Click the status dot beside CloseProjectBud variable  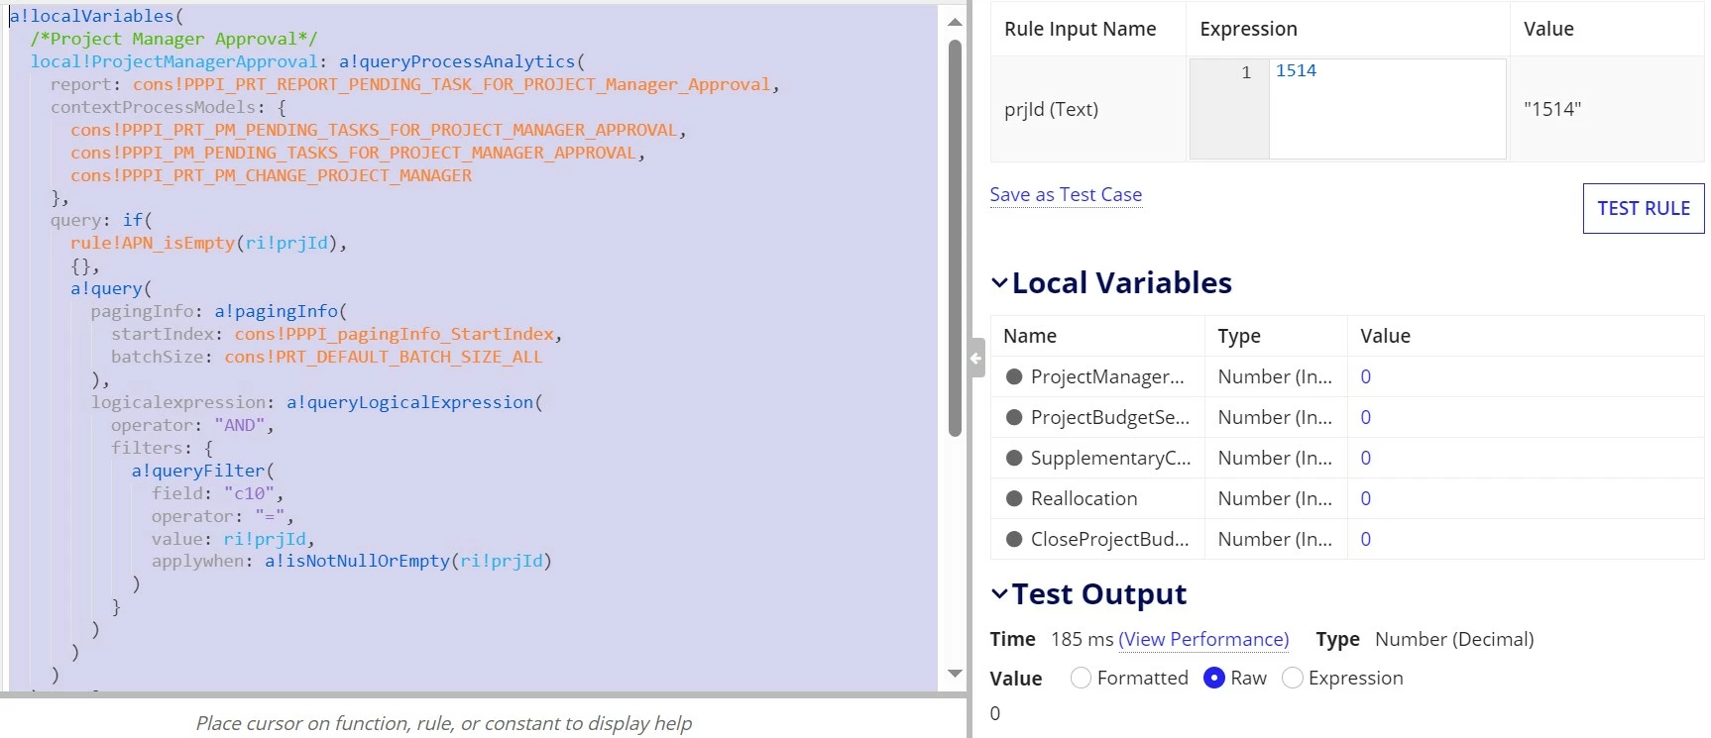click(1014, 539)
